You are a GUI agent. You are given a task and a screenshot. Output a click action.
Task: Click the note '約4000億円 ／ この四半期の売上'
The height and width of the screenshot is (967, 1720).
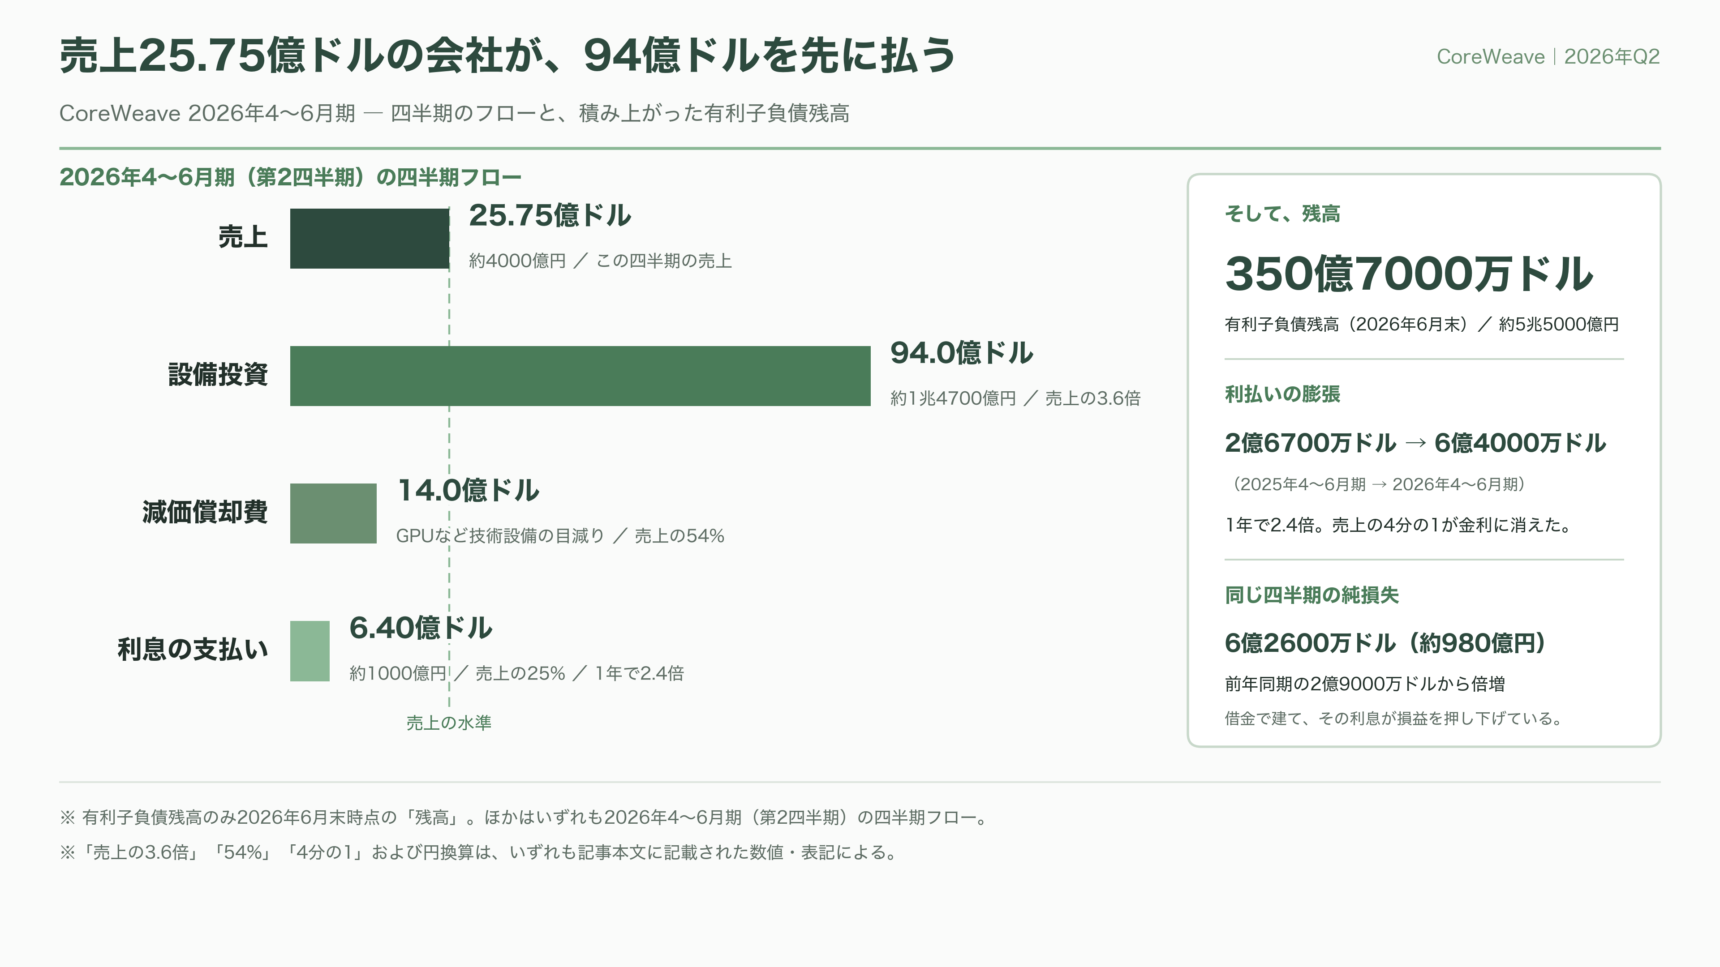click(600, 261)
